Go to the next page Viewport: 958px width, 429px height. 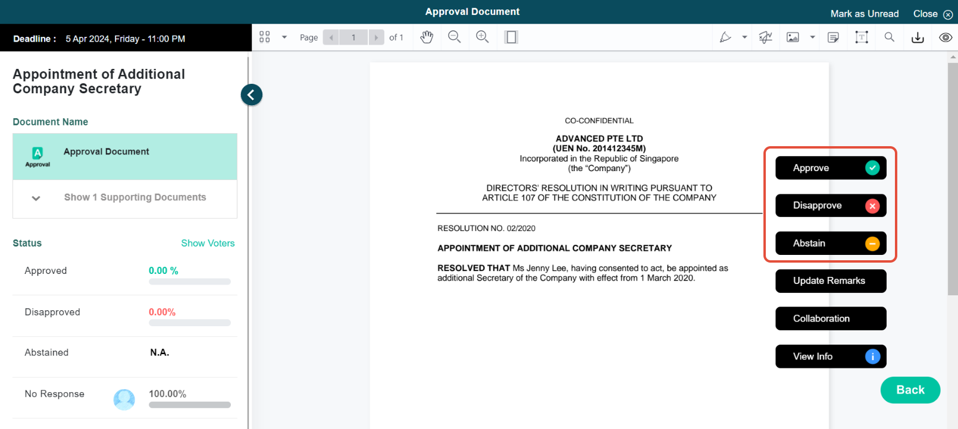click(x=376, y=37)
